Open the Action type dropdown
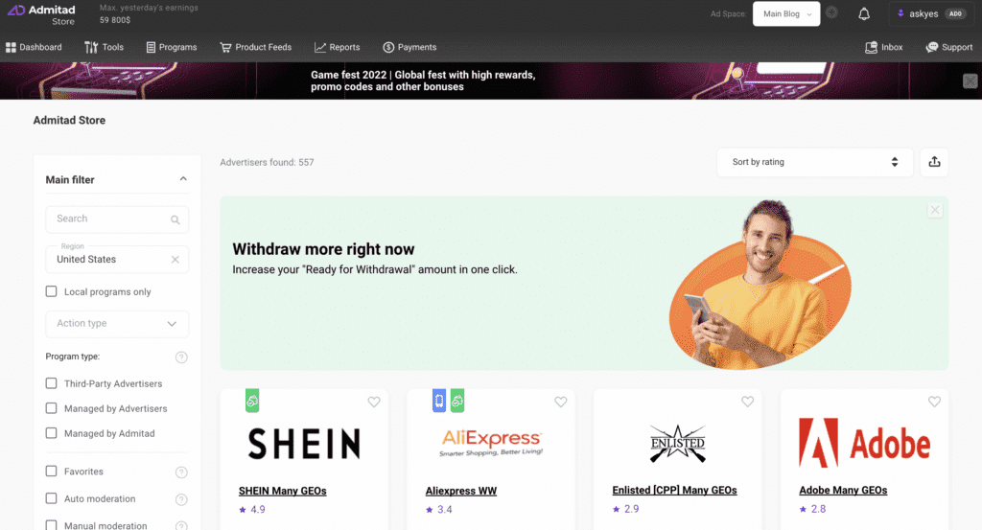The image size is (982, 530). [x=117, y=324]
